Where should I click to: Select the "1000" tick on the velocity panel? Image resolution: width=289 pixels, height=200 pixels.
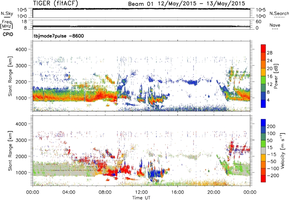click(x=21, y=173)
